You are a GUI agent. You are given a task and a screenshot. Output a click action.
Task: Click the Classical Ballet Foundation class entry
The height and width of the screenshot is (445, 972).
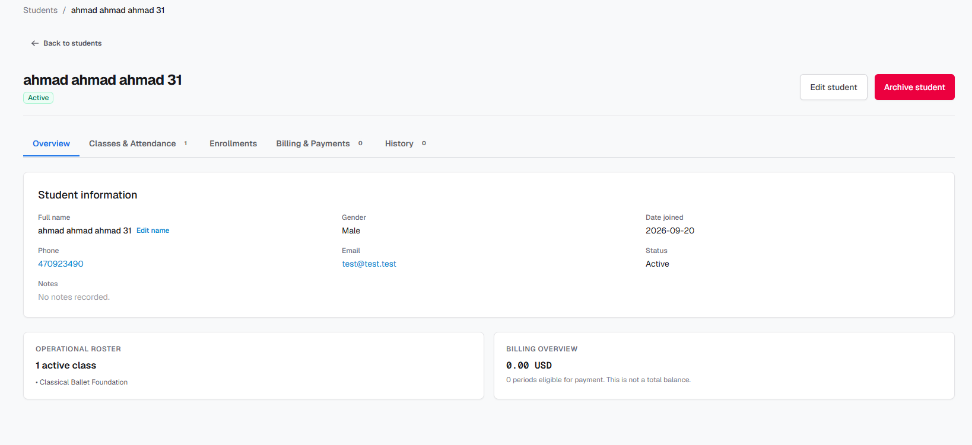[x=84, y=382]
